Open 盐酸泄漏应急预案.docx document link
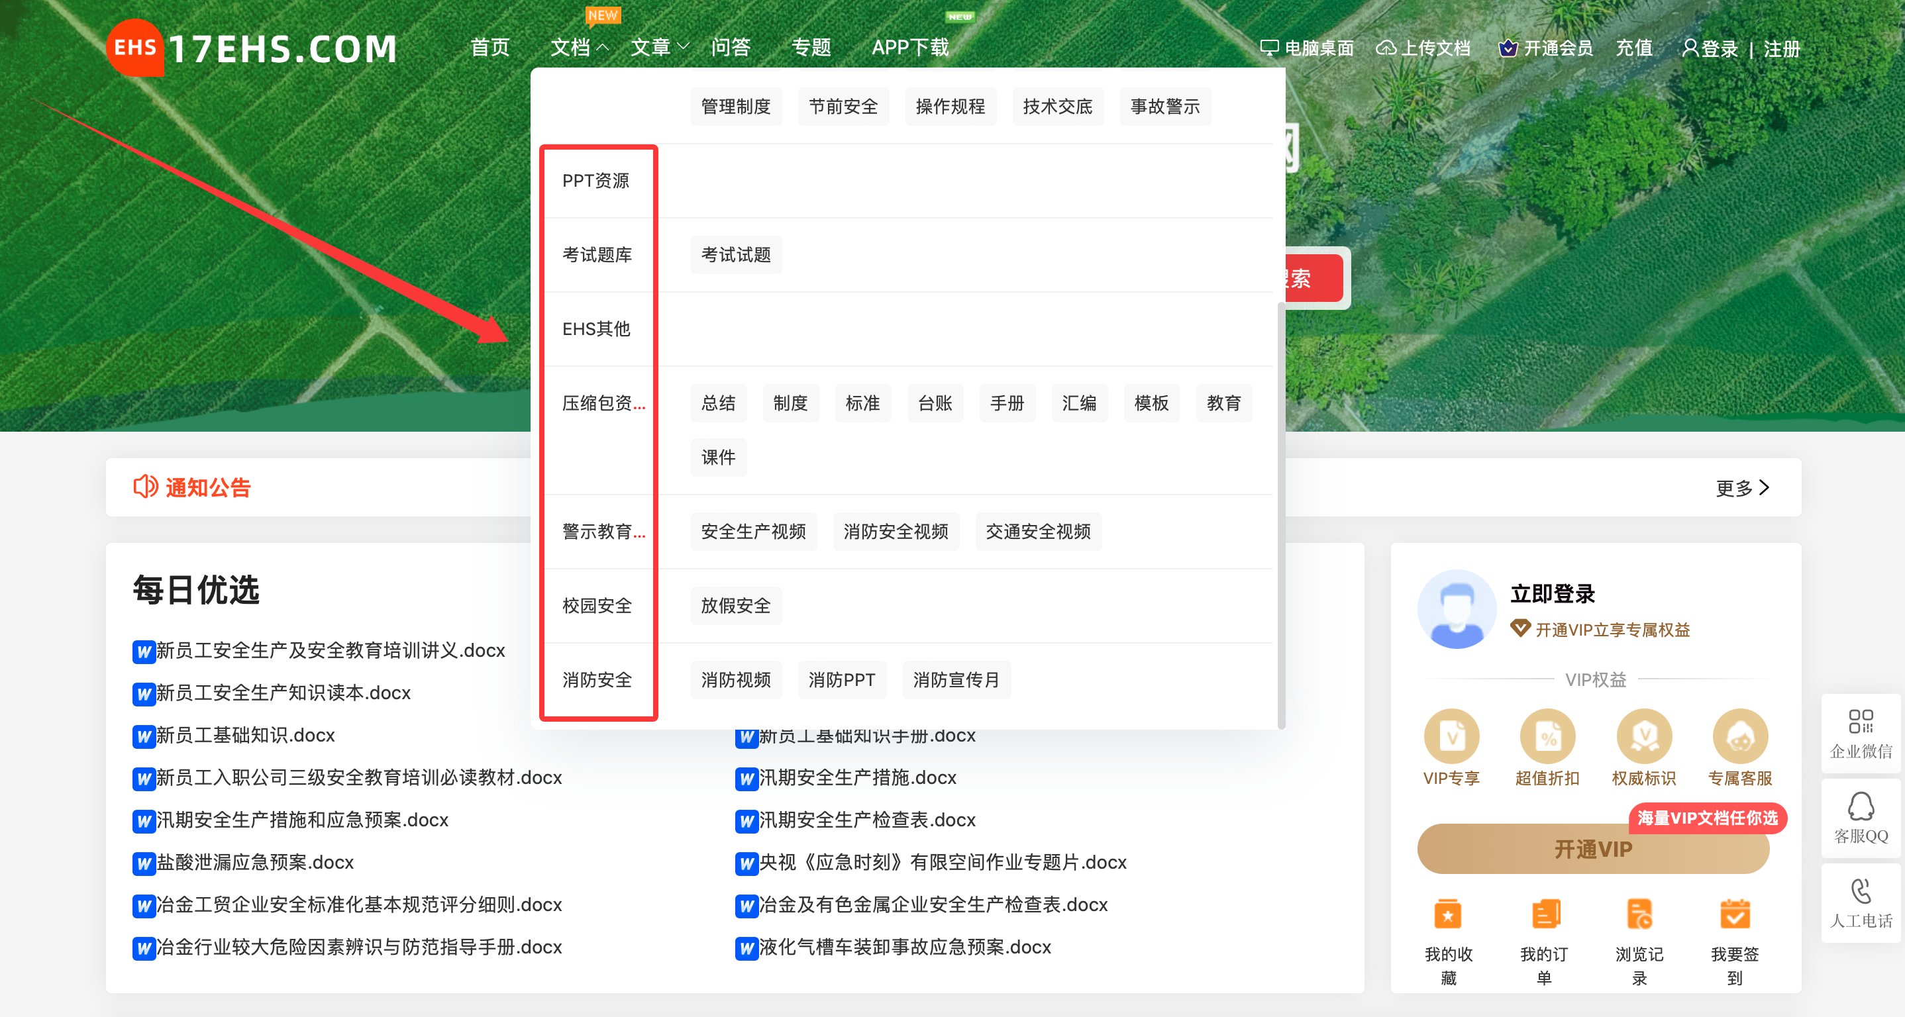The height and width of the screenshot is (1017, 1905). pos(254,863)
